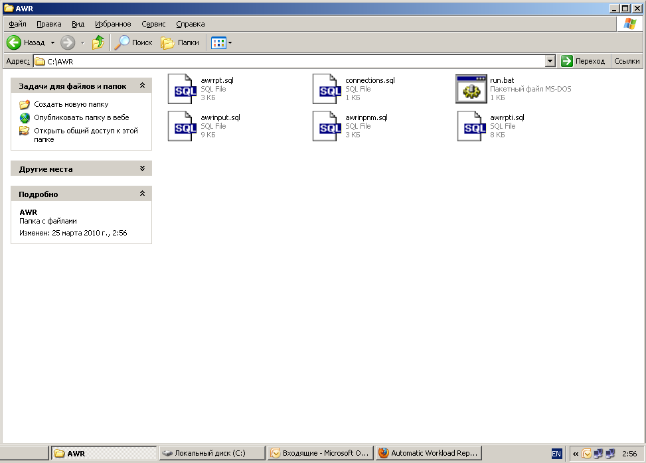The image size is (646, 463).
Task: Open the Назад button history dropdown arrow
Action: click(x=53, y=42)
